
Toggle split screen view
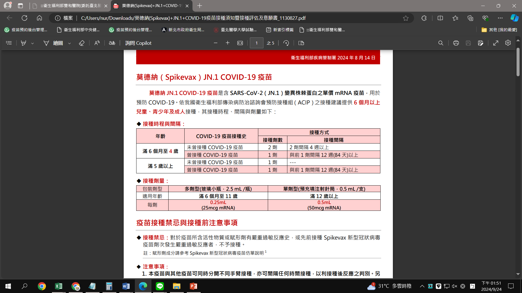440,18
